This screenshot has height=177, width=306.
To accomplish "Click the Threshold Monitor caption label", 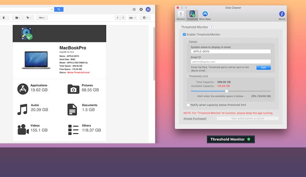I will [231, 139].
